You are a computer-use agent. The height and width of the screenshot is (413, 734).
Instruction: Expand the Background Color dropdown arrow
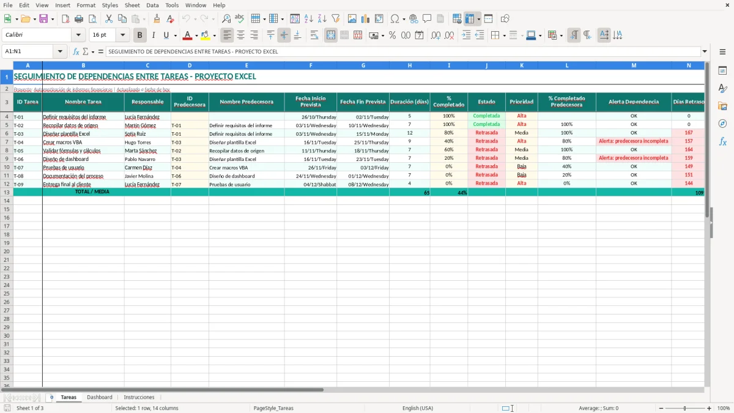click(214, 35)
